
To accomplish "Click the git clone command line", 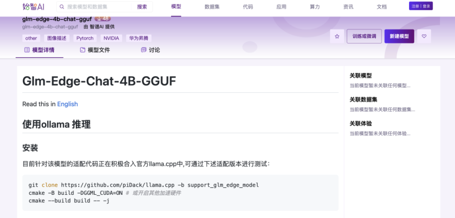I will coord(144,185).
